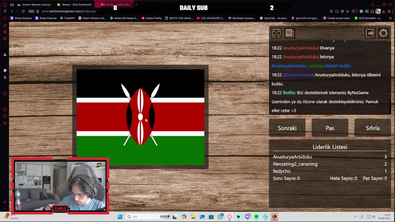Open Twitch in Opera sidebar
The width and height of the screenshot is (395, 222).
point(5,71)
